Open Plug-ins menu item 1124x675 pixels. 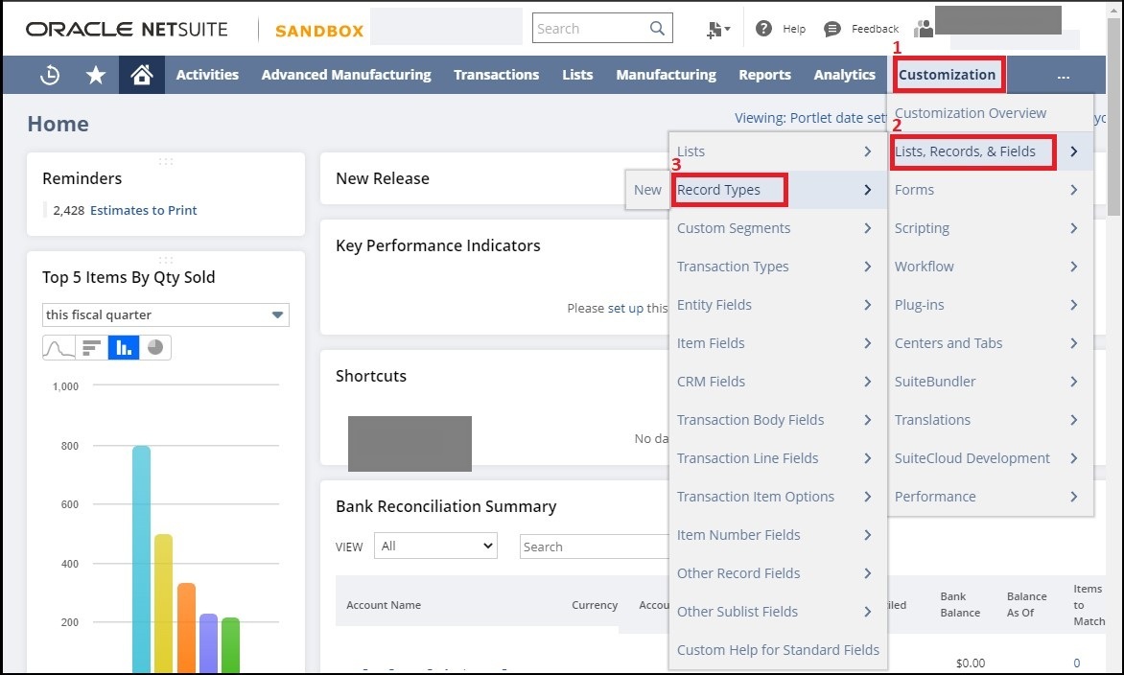[919, 305]
